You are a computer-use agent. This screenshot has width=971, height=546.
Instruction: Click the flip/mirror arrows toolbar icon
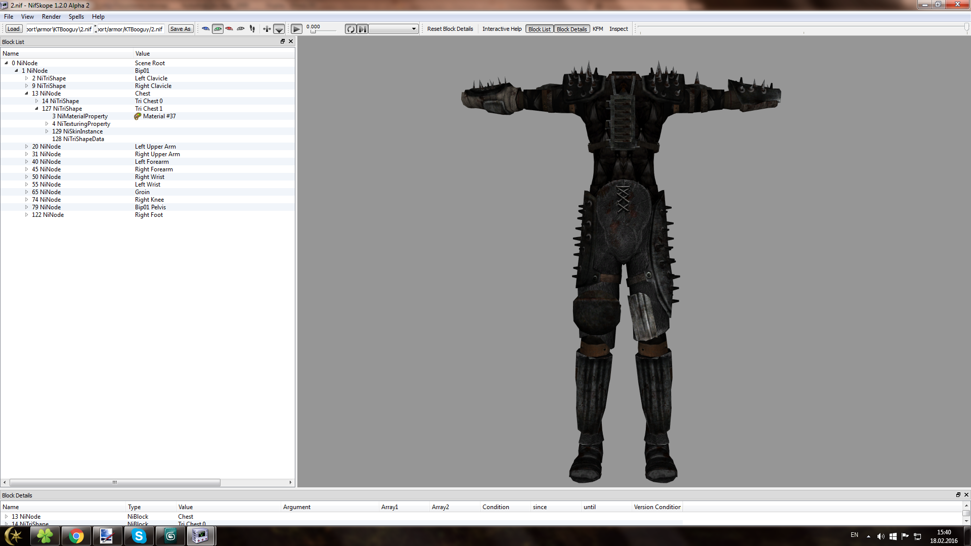point(267,29)
